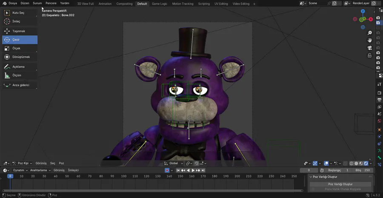Toggle the snapping magnet button
Screen dimensions: 383x198
(196, 163)
